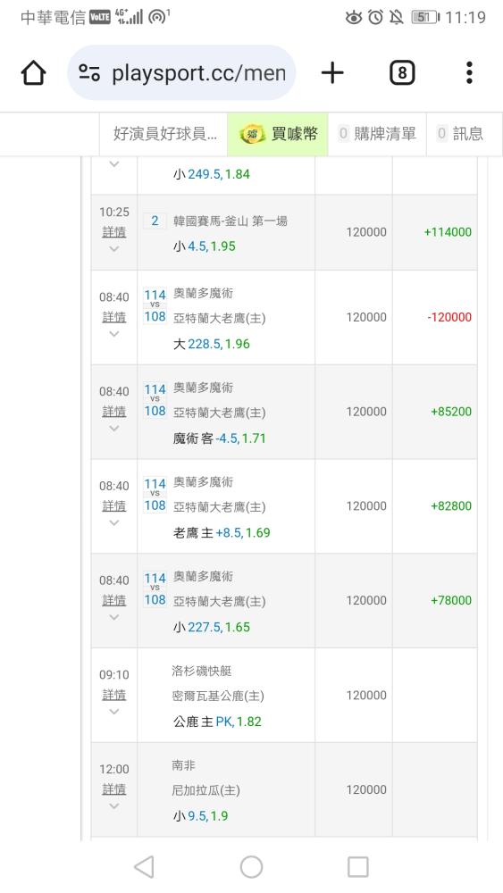Expand chevron under 12:00 南非 row
The height and width of the screenshot is (893, 503).
(x=114, y=805)
